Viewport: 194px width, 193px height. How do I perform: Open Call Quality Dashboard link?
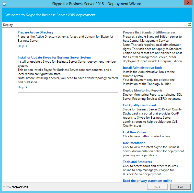pyautogui.click(x=140, y=105)
